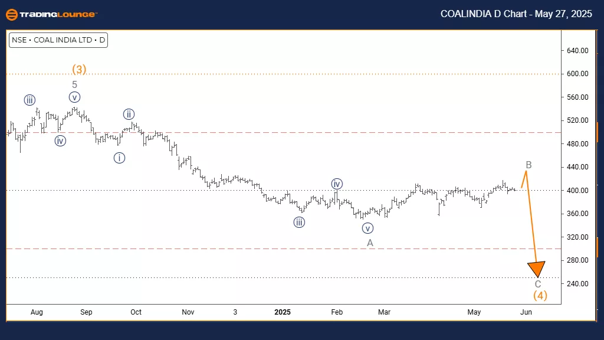Click the gray wave A label

point(370,243)
